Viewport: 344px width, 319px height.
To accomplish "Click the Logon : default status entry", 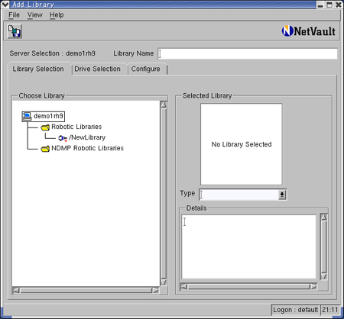I will point(295,310).
